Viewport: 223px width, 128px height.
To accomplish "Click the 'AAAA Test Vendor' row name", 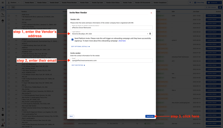I will click(x=28, y=27).
